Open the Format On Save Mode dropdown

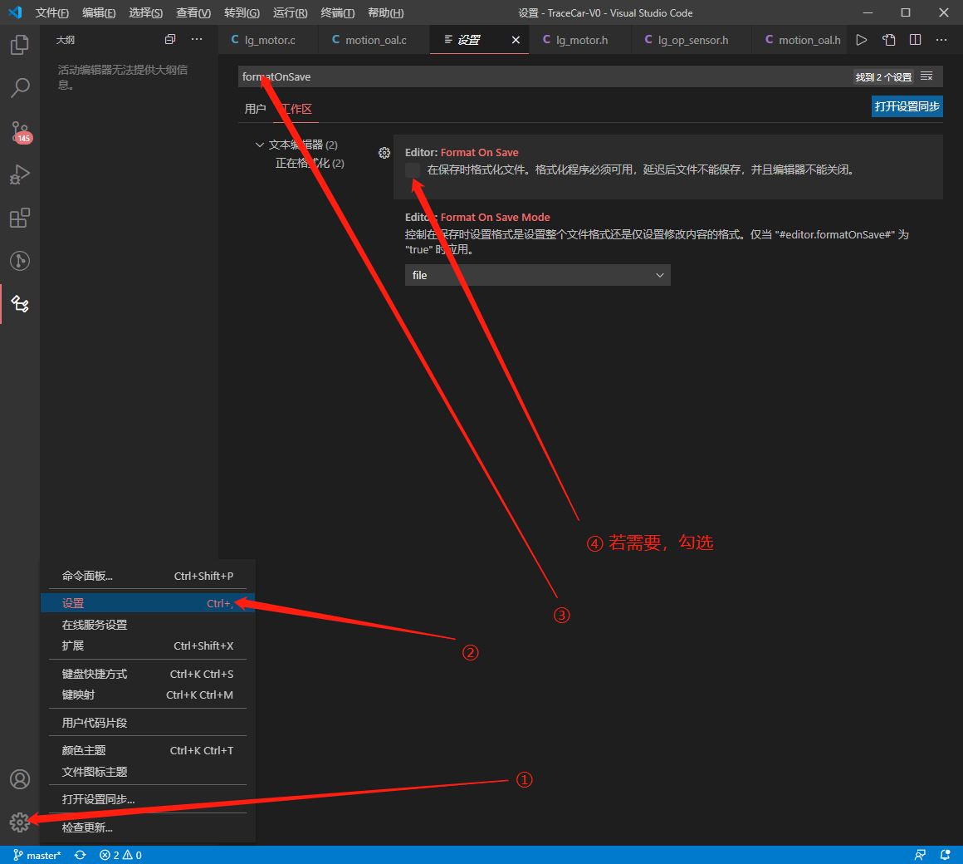537,275
